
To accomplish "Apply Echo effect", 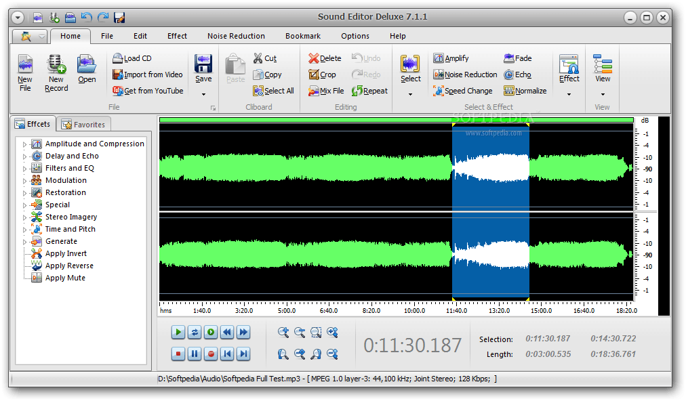I will click(x=518, y=75).
